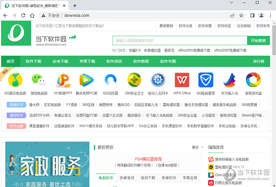Open the 东方输入法 icon

pyautogui.click(x=230, y=80)
